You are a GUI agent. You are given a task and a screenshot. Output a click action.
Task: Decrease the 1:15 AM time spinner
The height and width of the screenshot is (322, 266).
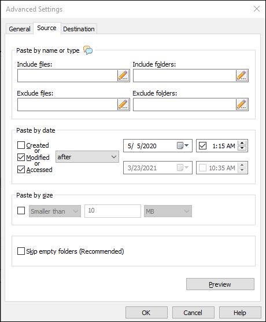[242, 148]
